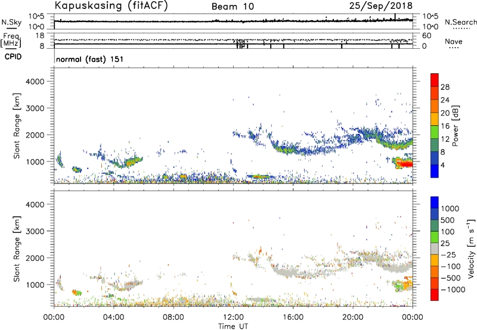This screenshot has width=477, height=330.
Task: Click the "-1000" Velocity colorbar tick label
Action: 453,289
